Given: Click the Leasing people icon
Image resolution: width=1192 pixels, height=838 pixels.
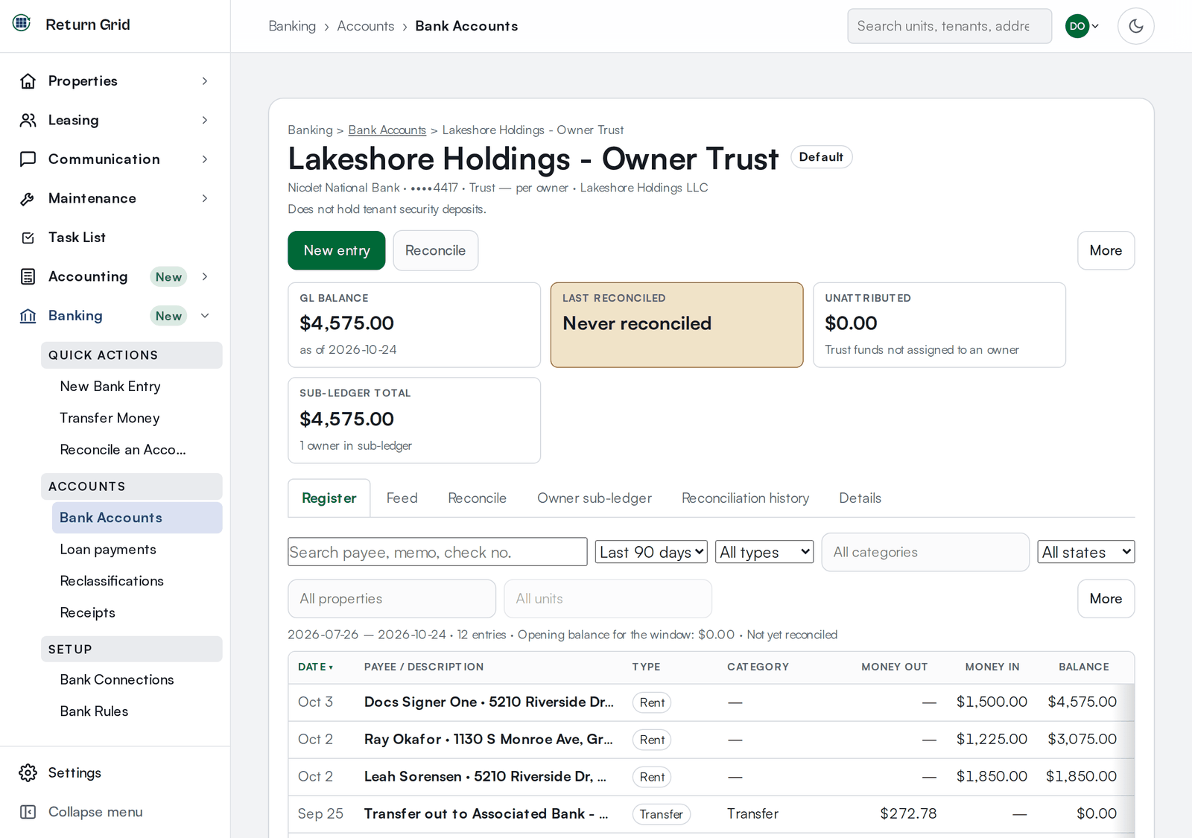Looking at the screenshot, I should click(28, 120).
